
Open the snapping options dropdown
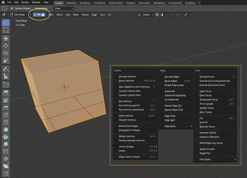point(164,15)
